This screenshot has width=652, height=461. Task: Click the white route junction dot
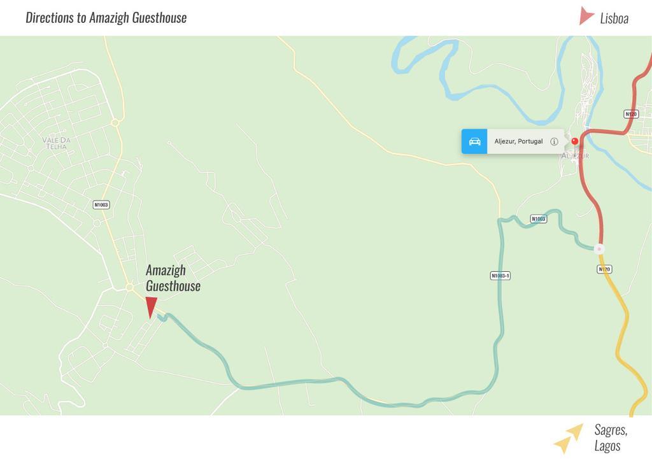599,249
